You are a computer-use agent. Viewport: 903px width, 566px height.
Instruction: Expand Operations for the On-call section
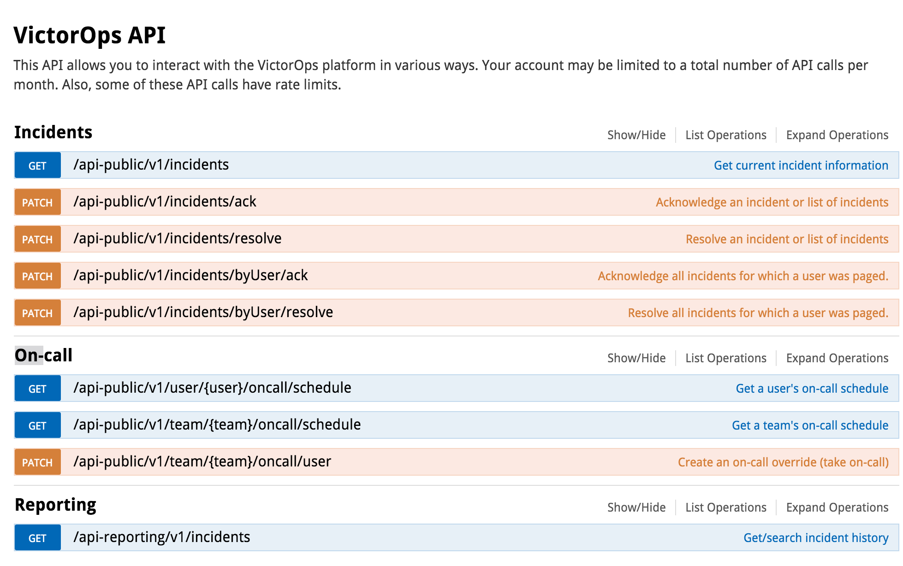pos(837,358)
